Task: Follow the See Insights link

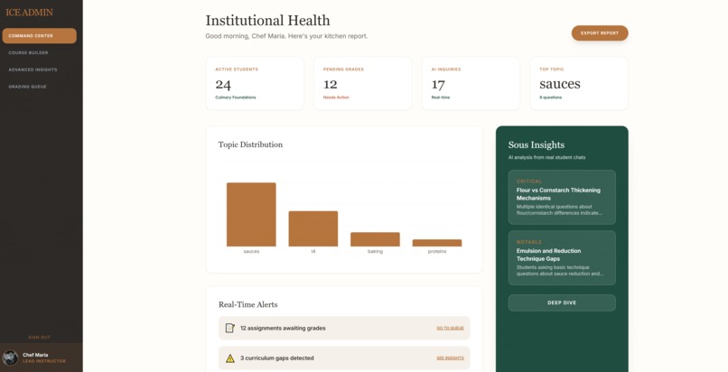Action: [x=450, y=358]
